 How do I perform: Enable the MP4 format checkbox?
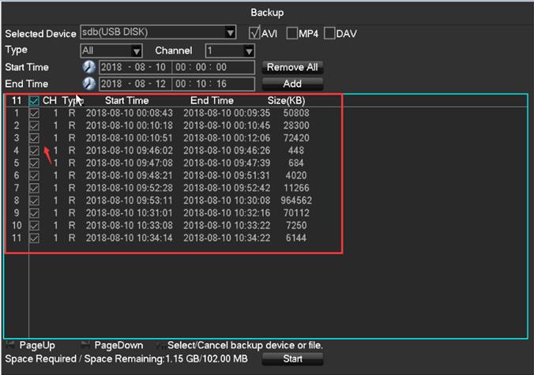[291, 33]
